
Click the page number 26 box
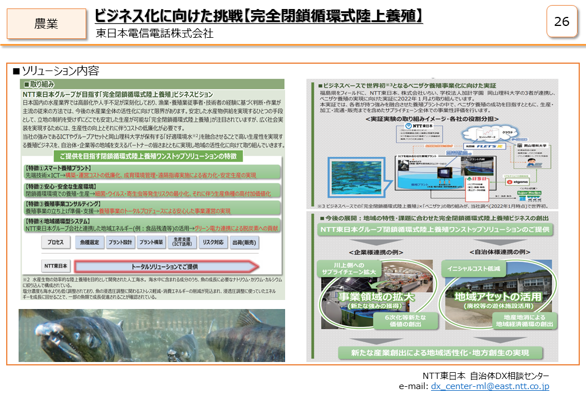(562, 21)
